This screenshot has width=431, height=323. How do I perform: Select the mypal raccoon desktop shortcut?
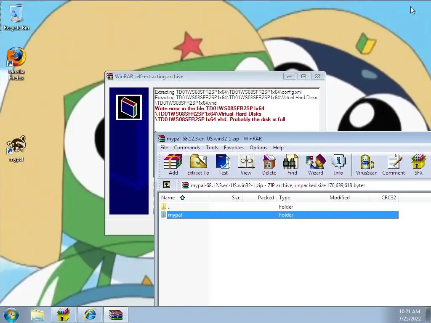tap(16, 148)
